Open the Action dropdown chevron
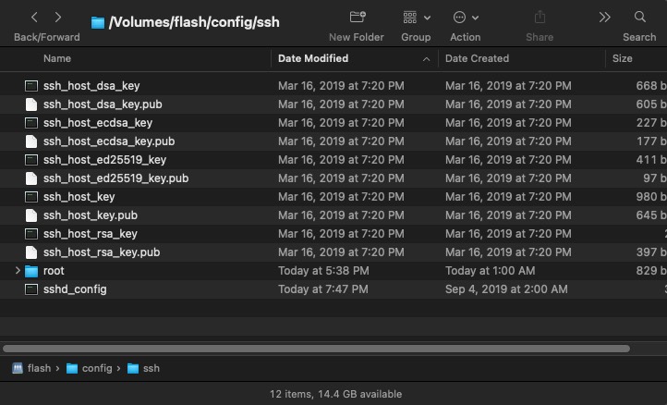This screenshot has width=667, height=405. [476, 18]
